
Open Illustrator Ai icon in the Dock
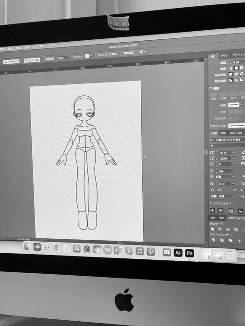[x=178, y=253]
